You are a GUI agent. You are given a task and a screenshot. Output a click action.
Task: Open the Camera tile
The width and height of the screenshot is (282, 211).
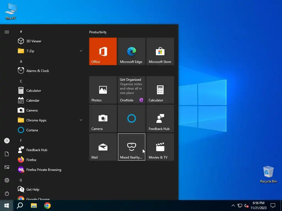coord(103,118)
